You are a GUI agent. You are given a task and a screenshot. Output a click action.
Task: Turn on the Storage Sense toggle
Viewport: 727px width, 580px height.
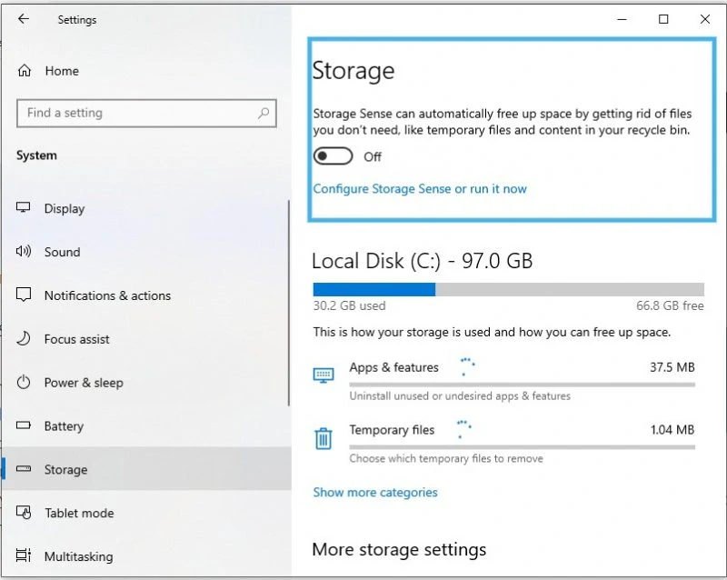tap(333, 155)
